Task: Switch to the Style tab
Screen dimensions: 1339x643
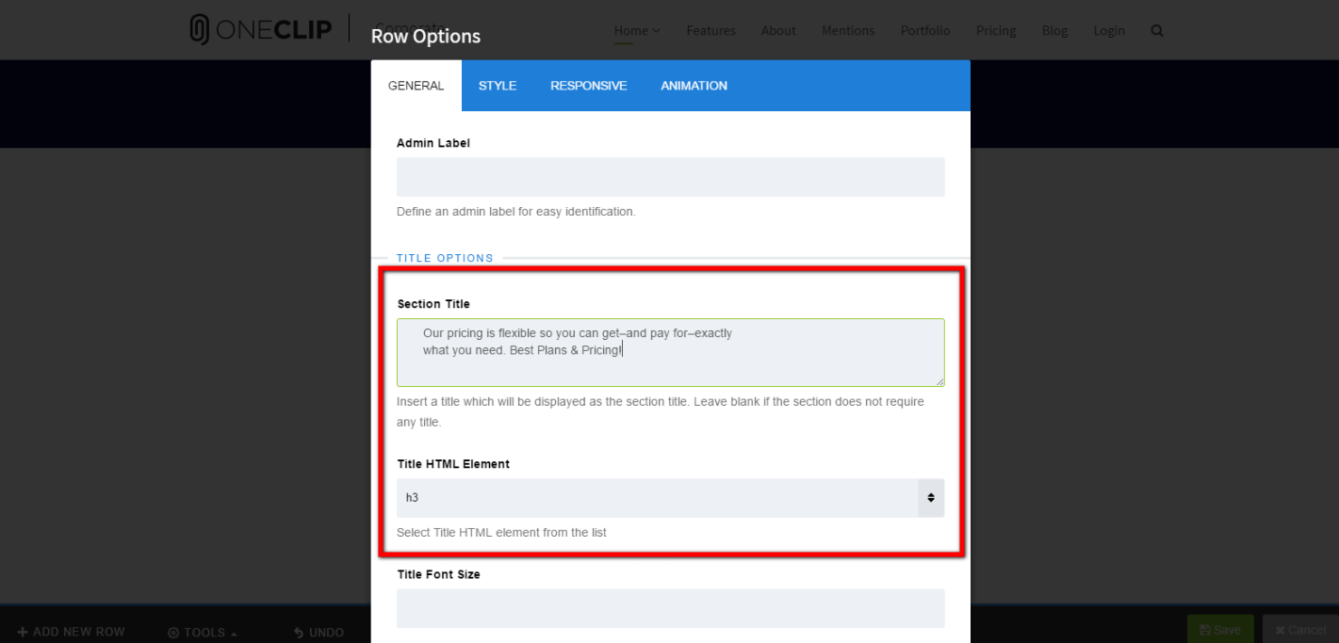Action: (x=498, y=86)
